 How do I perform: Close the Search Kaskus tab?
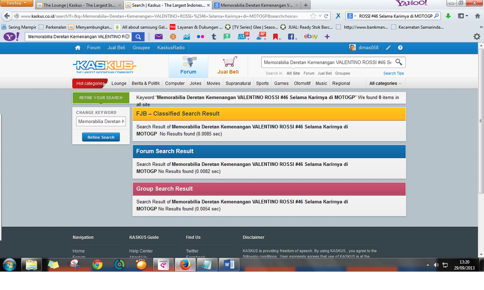point(208,5)
